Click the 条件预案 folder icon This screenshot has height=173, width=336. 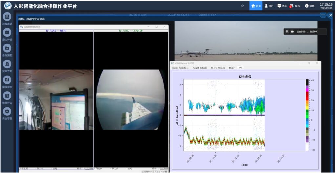pyautogui.click(x=7, y=48)
